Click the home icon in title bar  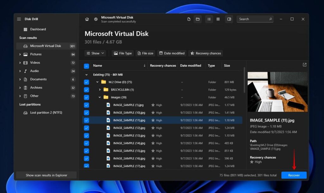[x=87, y=19]
